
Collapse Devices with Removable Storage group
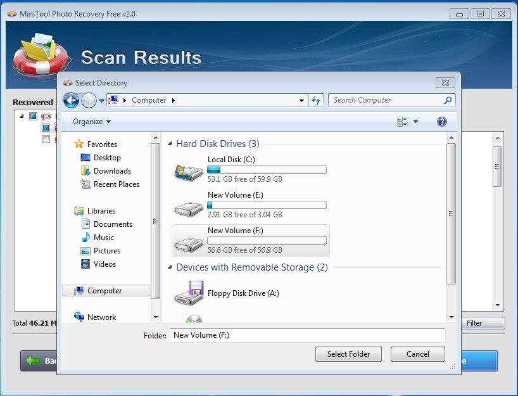170,267
